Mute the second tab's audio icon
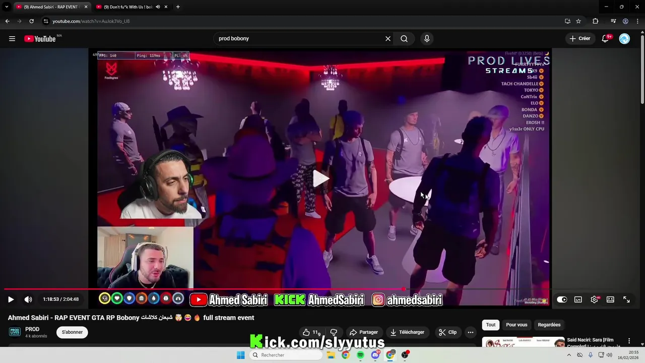The height and width of the screenshot is (363, 645). [x=158, y=7]
